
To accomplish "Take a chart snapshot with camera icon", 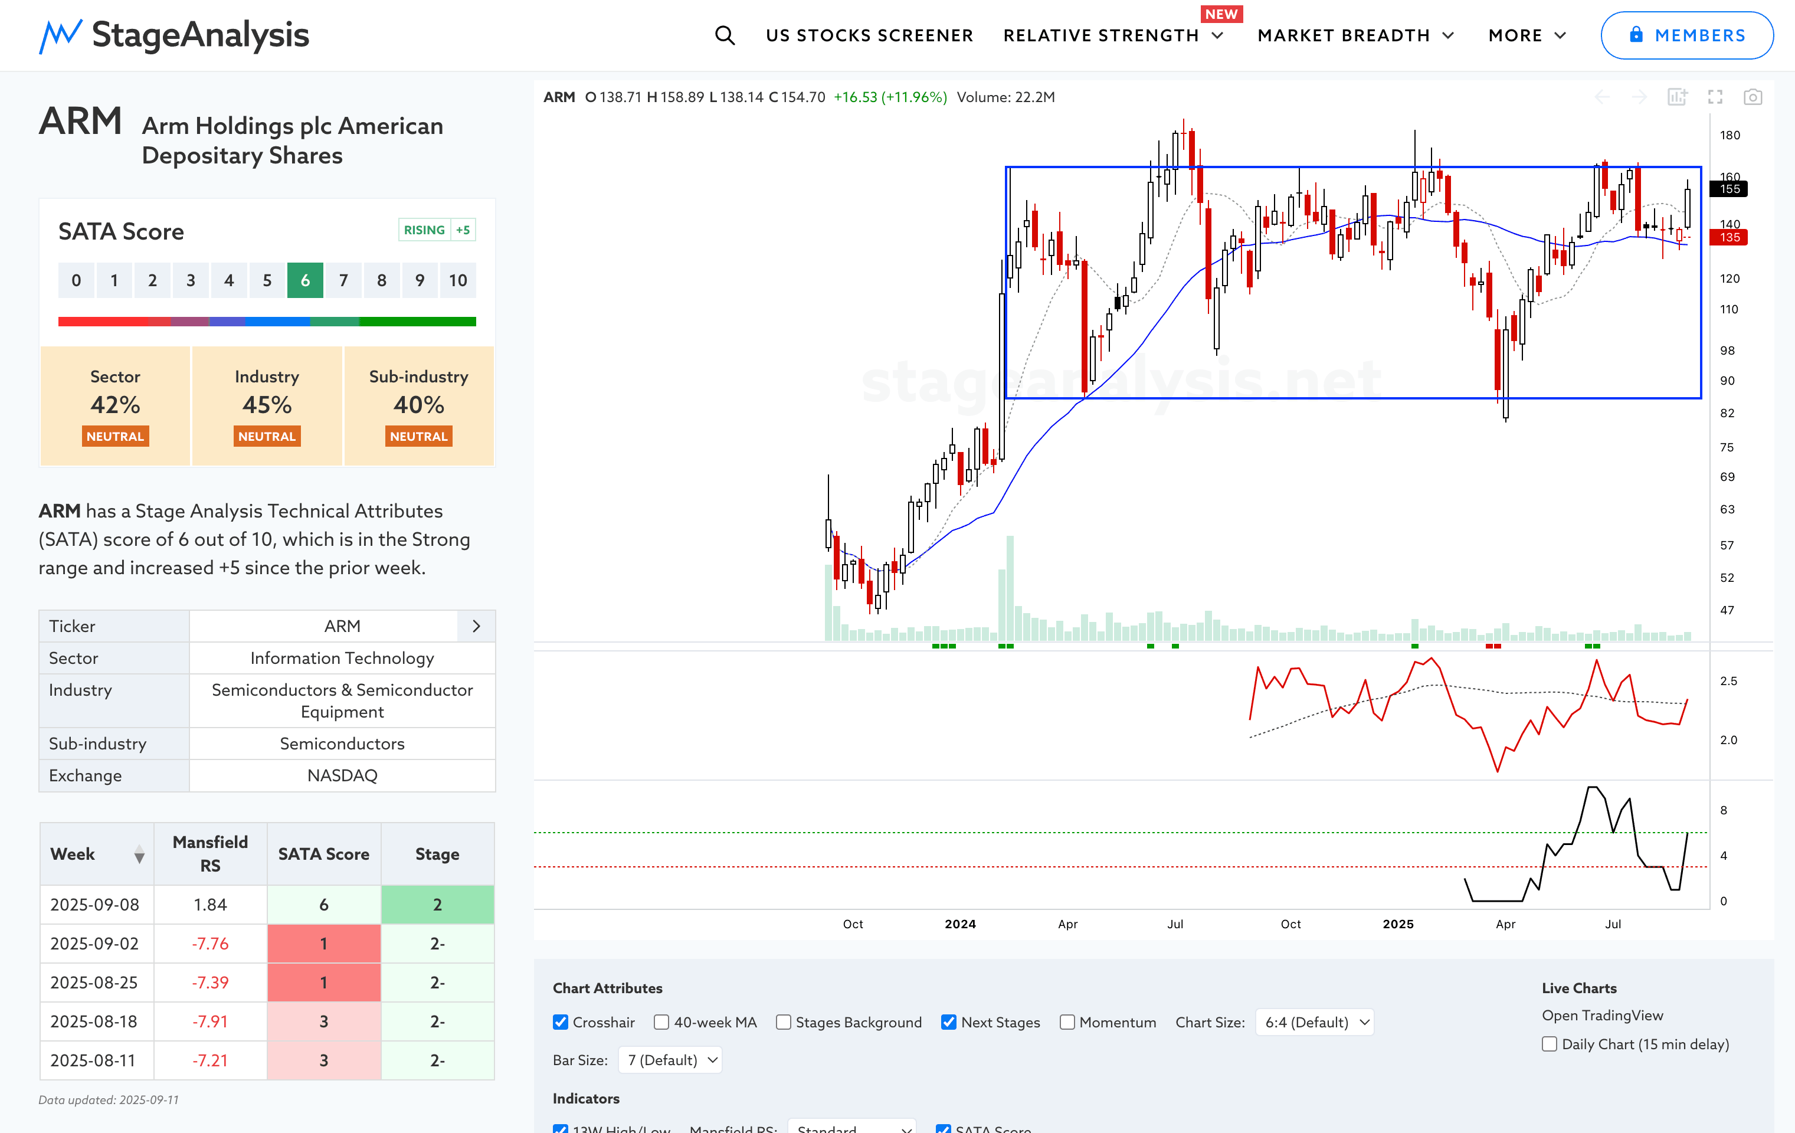I will click(x=1753, y=97).
